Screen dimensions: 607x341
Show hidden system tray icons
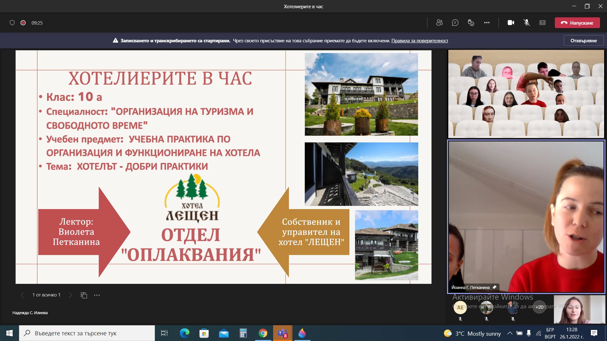[510, 333]
